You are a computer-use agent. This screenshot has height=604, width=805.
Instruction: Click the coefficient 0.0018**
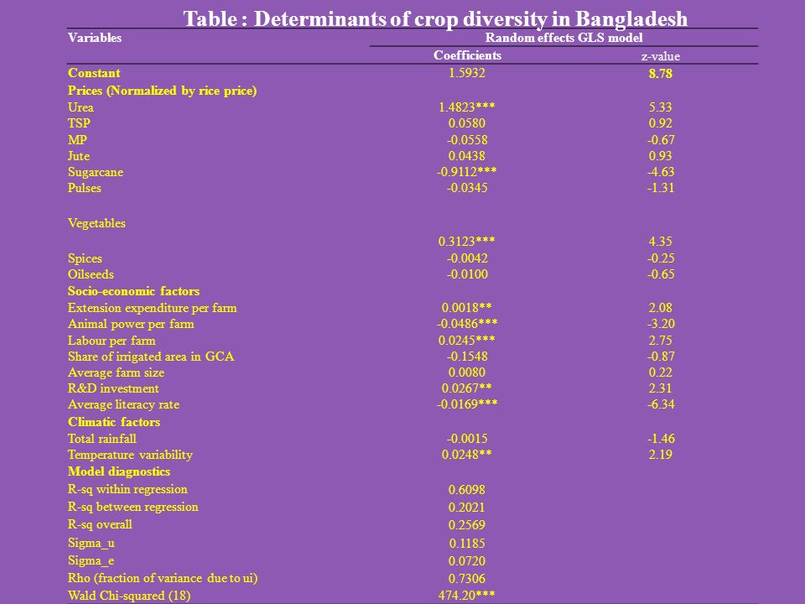[467, 308]
